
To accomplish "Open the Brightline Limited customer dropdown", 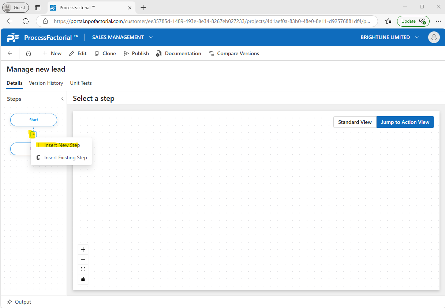I will [x=417, y=37].
